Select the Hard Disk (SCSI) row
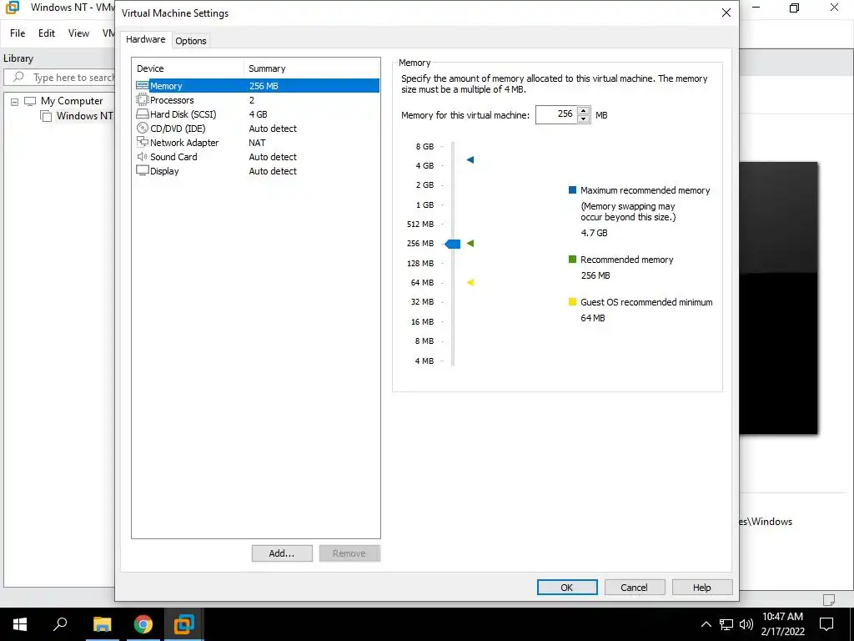 (x=257, y=114)
